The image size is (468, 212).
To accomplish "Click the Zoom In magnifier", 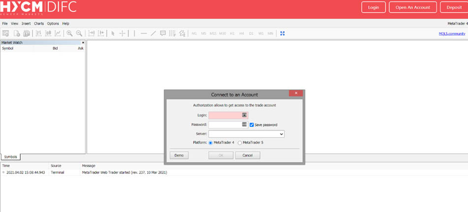I will tap(69, 34).
